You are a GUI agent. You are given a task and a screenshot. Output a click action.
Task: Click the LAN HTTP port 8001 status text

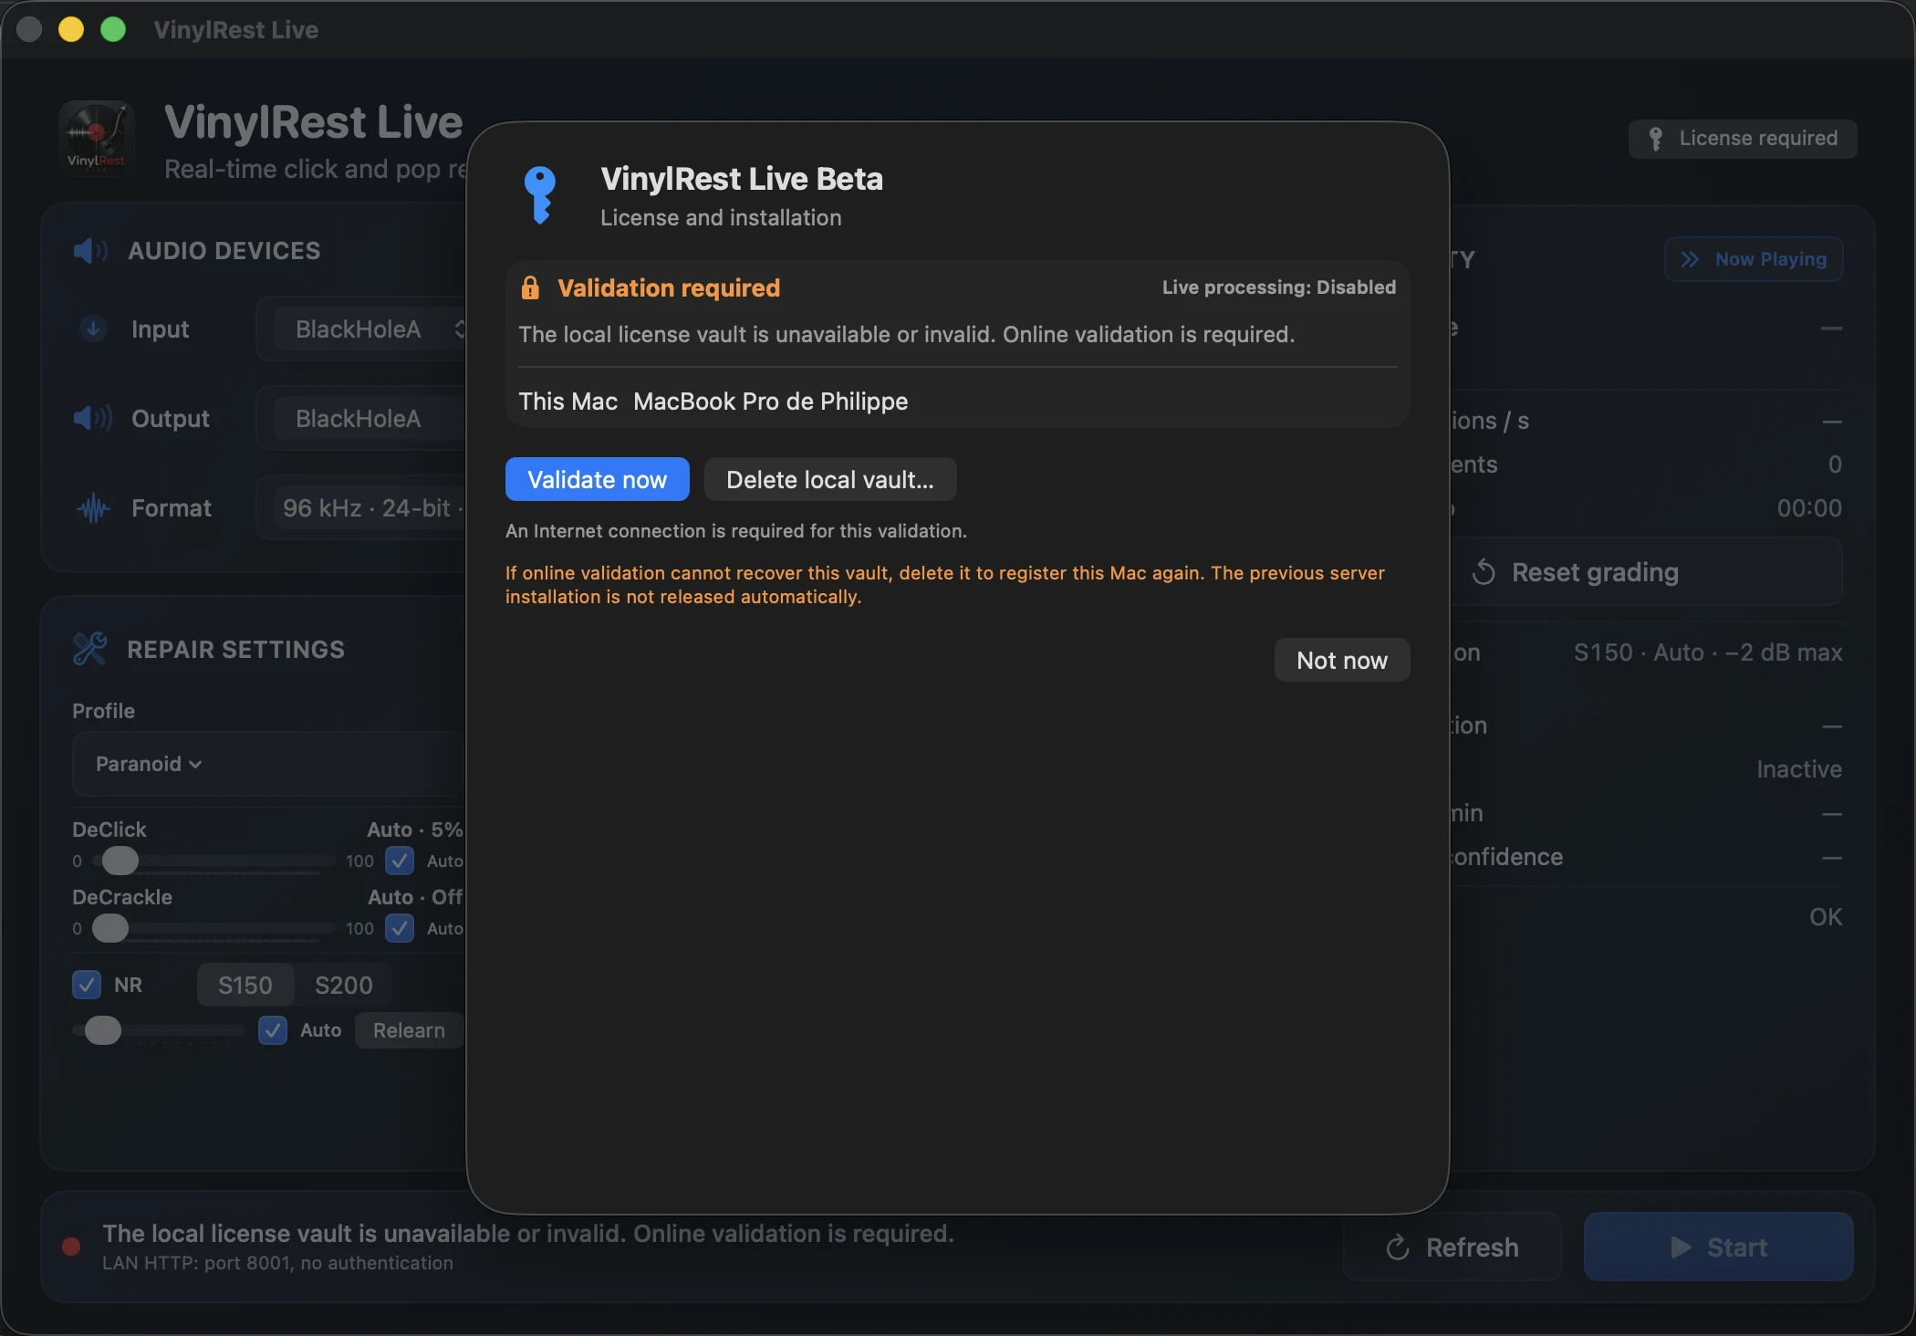click(x=277, y=1263)
